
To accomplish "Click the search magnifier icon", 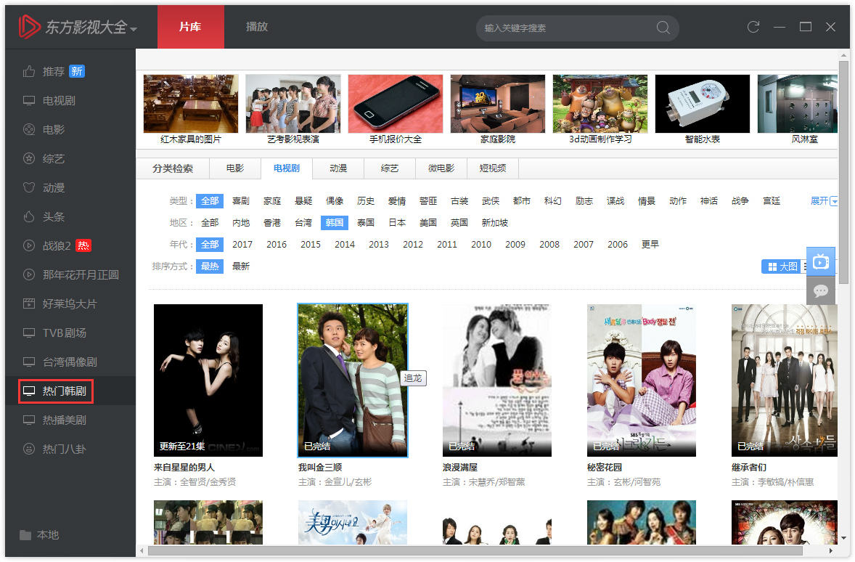I will point(663,28).
